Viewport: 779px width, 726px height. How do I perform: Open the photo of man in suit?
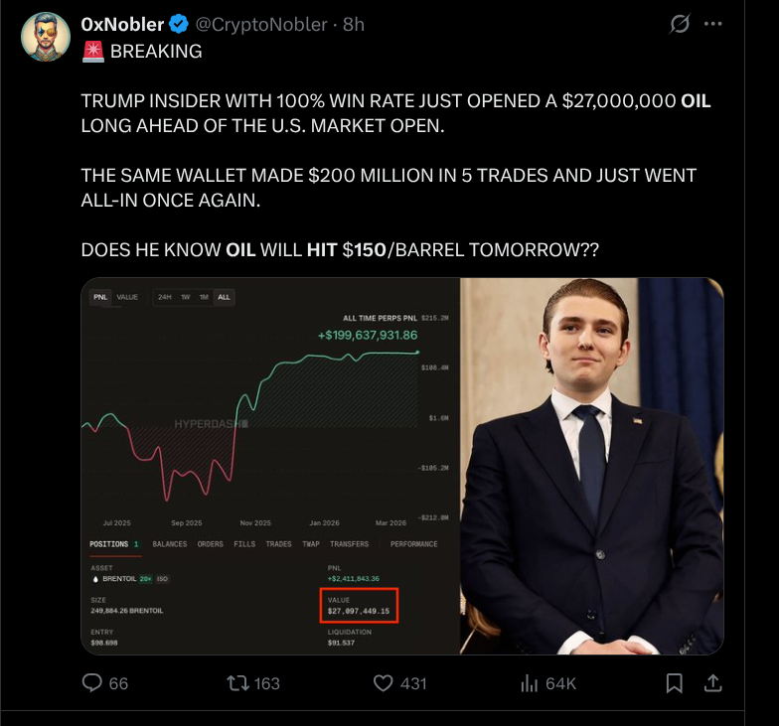(x=591, y=466)
